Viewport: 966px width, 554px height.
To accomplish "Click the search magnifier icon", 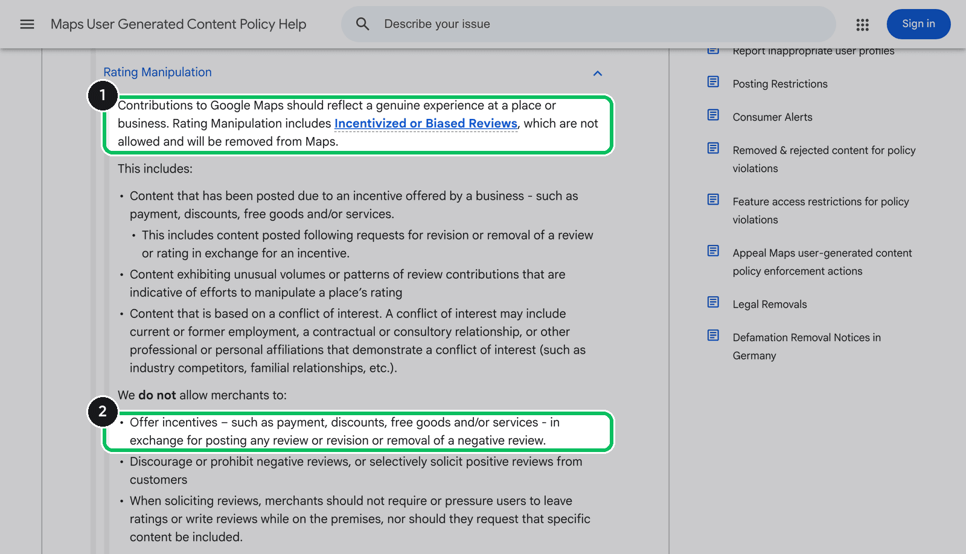I will (x=363, y=24).
